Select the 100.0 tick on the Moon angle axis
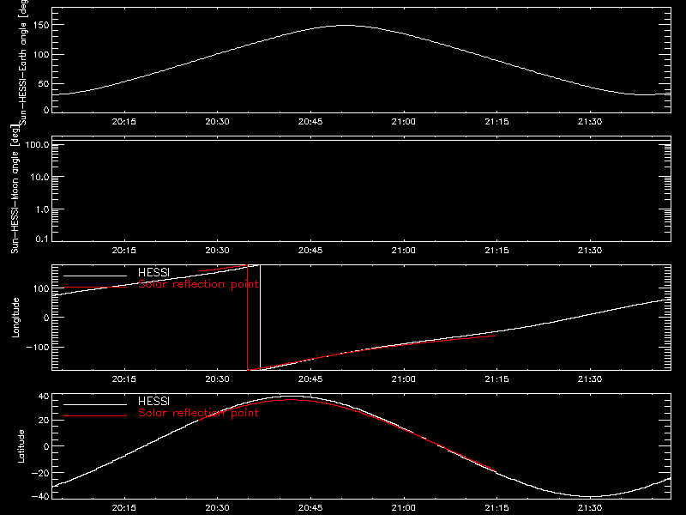 pyautogui.click(x=37, y=144)
